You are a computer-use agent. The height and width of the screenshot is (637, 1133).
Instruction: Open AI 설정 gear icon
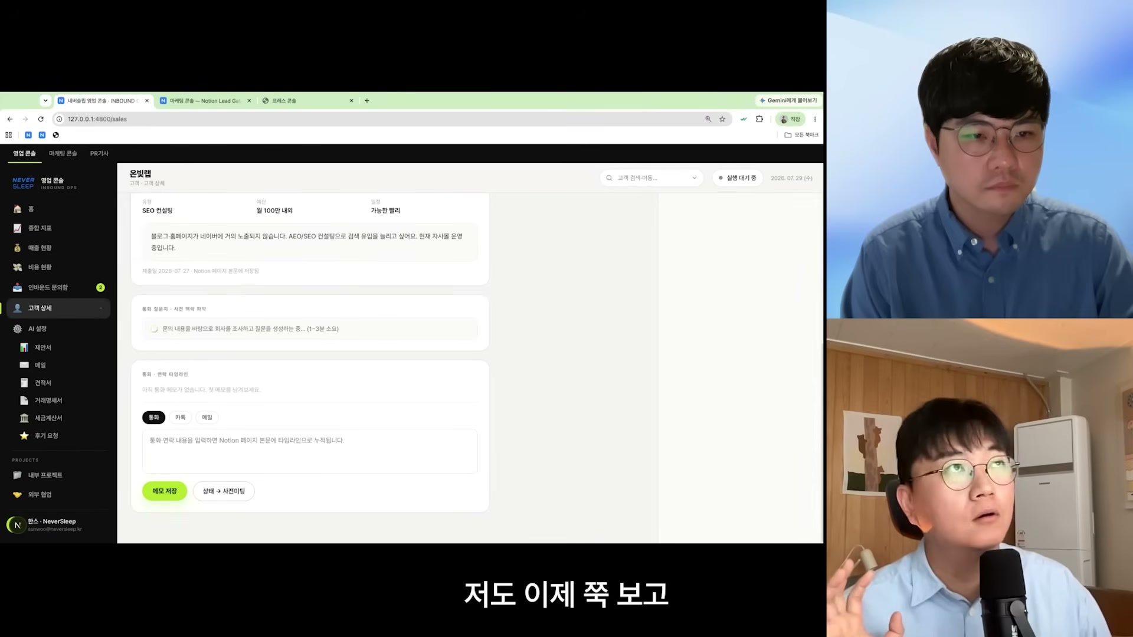pyautogui.click(x=17, y=329)
